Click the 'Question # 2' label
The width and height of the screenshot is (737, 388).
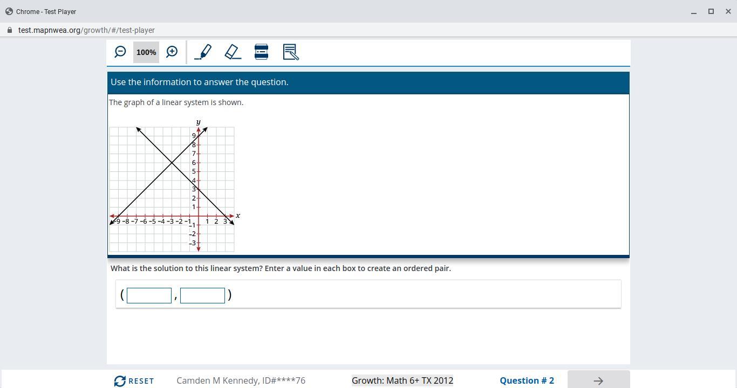point(527,380)
